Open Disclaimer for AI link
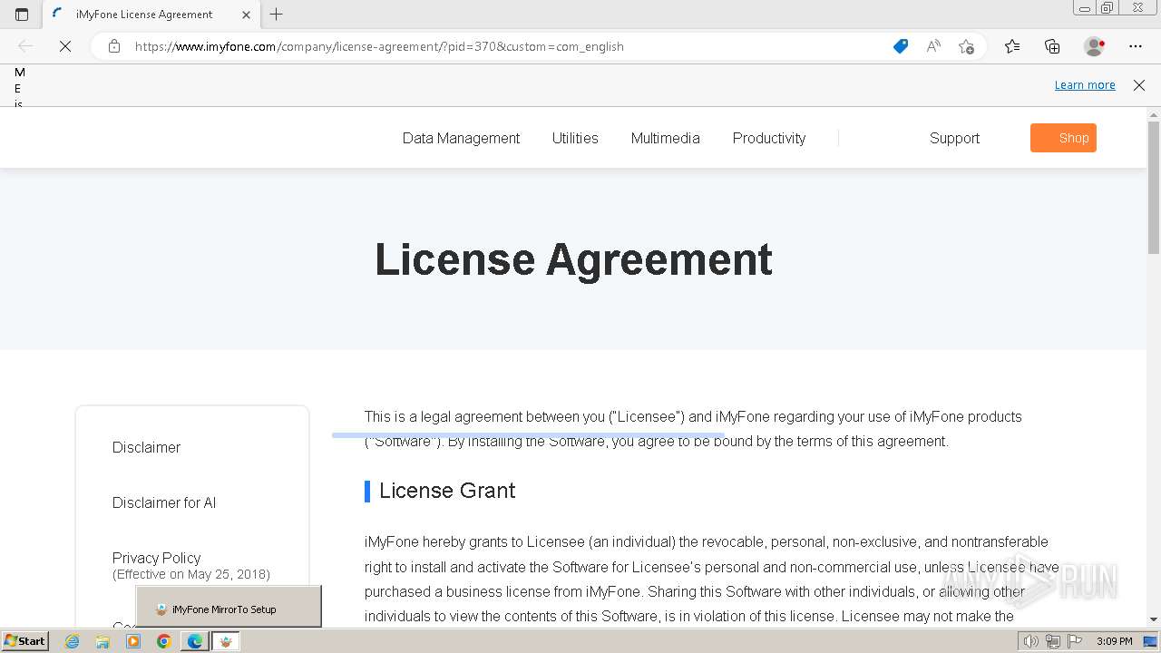 164,502
